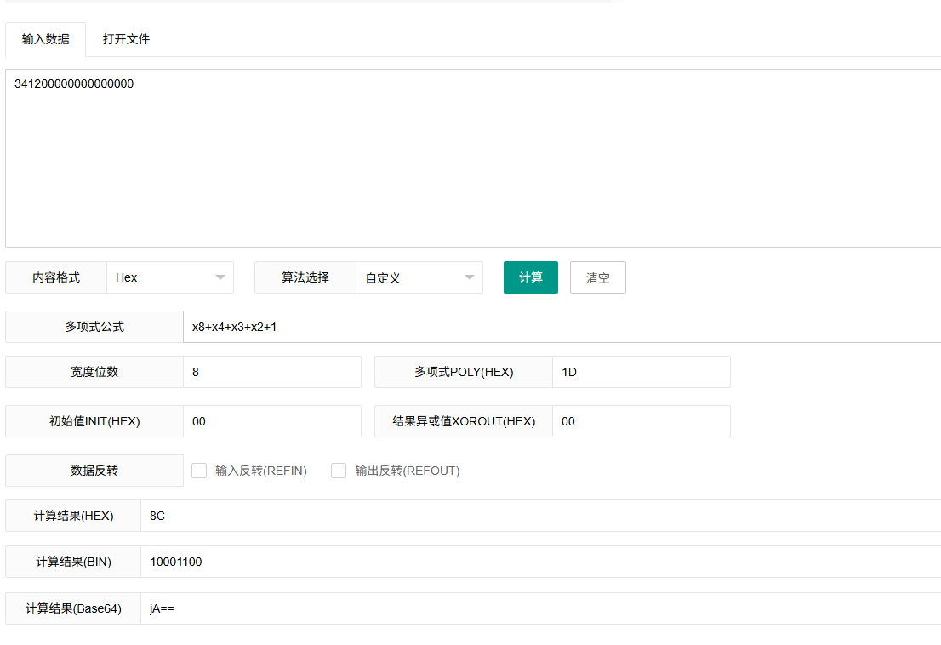Screen dimensions: 941x645
Task: Click the 初始值INIT(HEX) label
Action: [x=94, y=421]
